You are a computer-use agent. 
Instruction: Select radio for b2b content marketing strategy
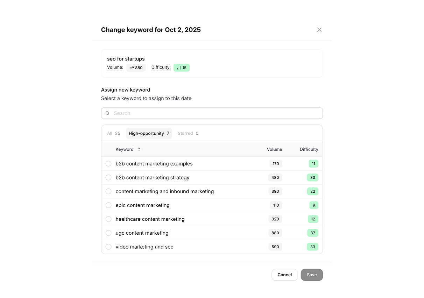point(108,178)
